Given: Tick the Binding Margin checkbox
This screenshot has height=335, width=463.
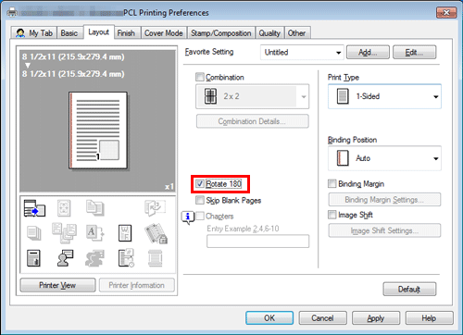Looking at the screenshot, I should (x=332, y=184).
